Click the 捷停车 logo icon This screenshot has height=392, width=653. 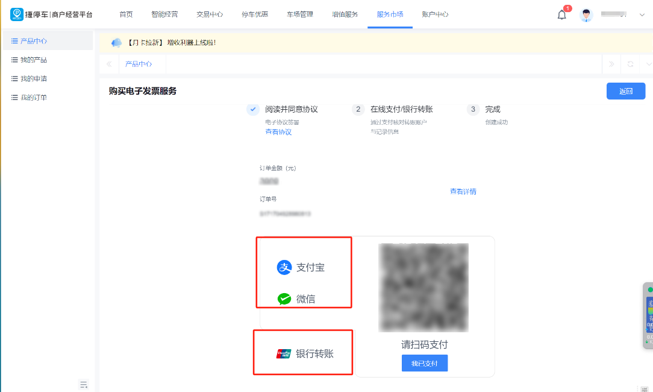(x=17, y=14)
